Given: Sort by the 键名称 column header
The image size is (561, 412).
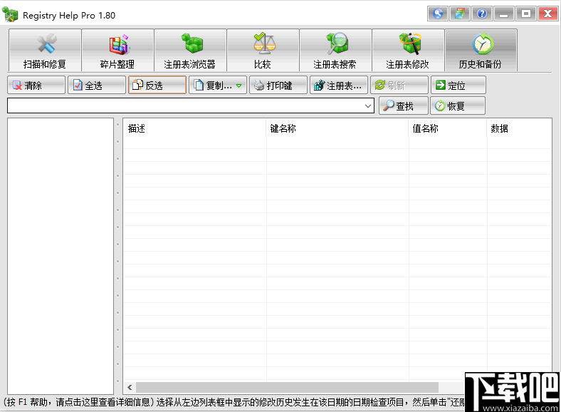Looking at the screenshot, I should (x=337, y=128).
